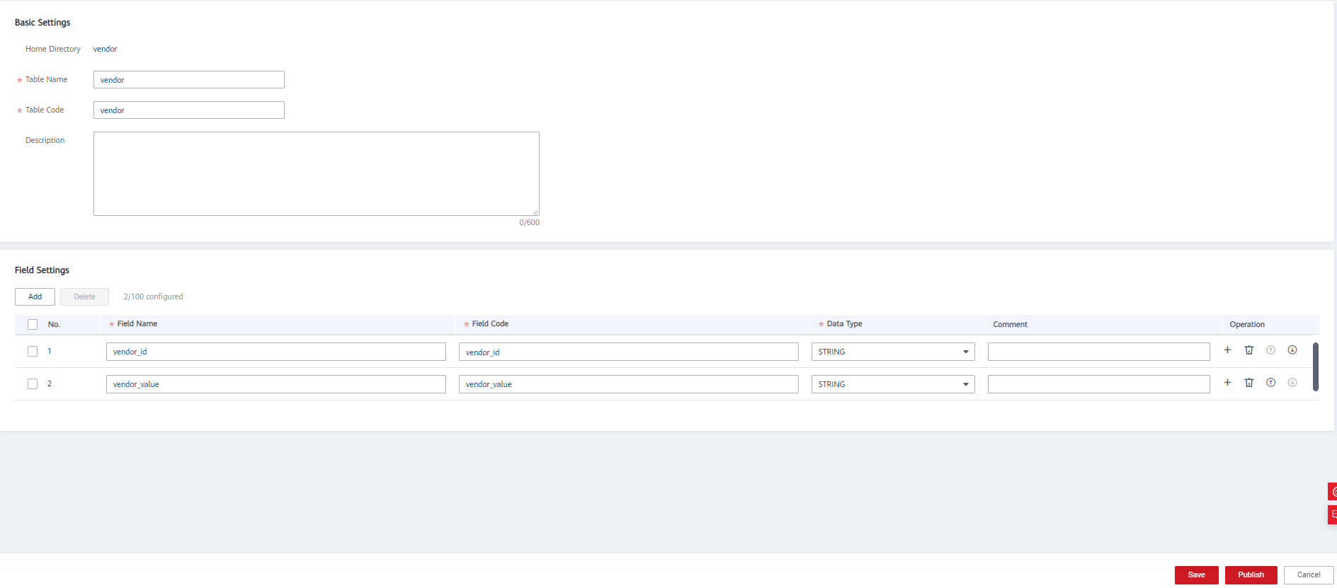
Task: Move vendor_value row down arrow icon
Action: 1292,383
